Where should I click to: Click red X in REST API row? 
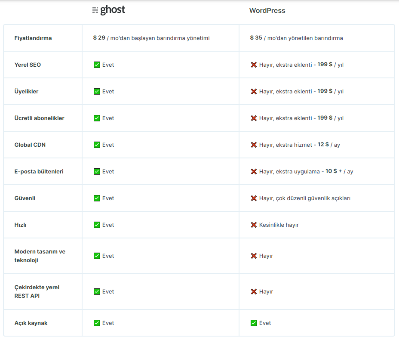(x=254, y=292)
